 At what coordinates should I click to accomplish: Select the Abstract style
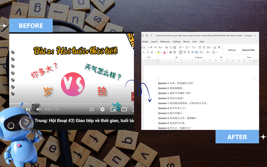(232, 50)
